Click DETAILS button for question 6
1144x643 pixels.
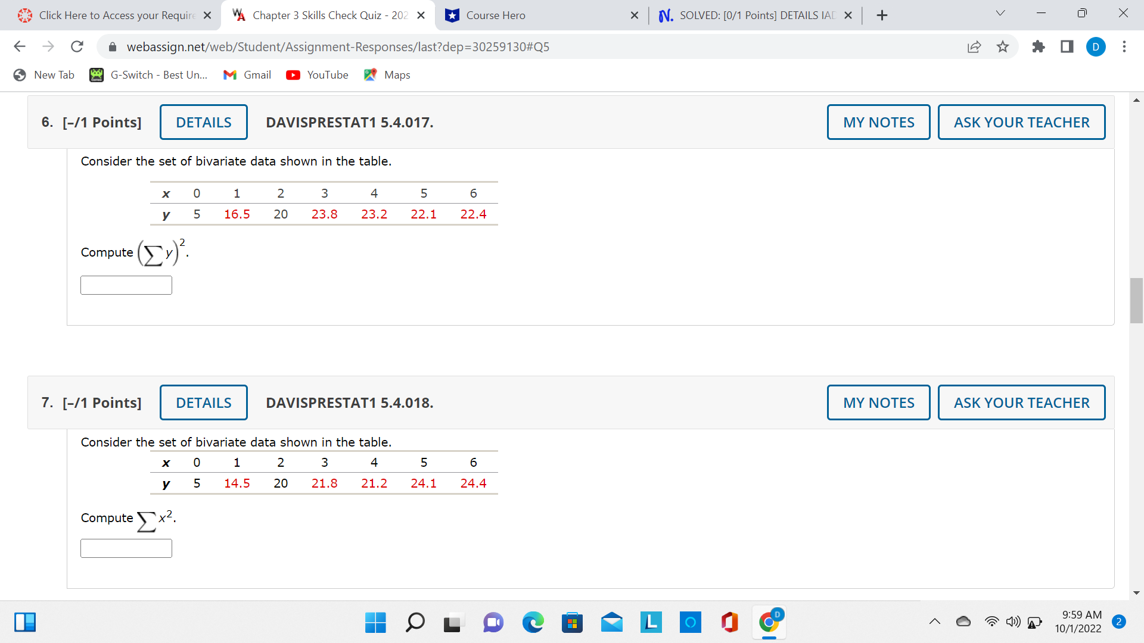click(203, 122)
